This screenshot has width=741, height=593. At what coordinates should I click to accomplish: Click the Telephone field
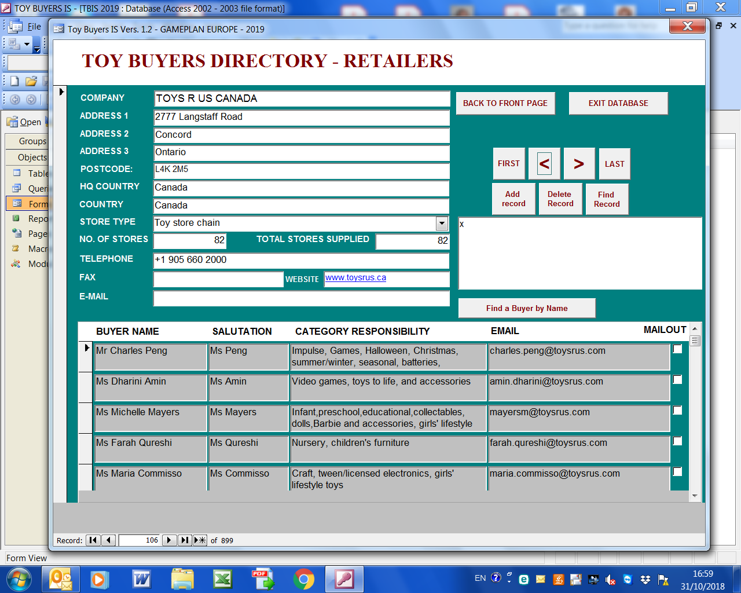(x=301, y=260)
